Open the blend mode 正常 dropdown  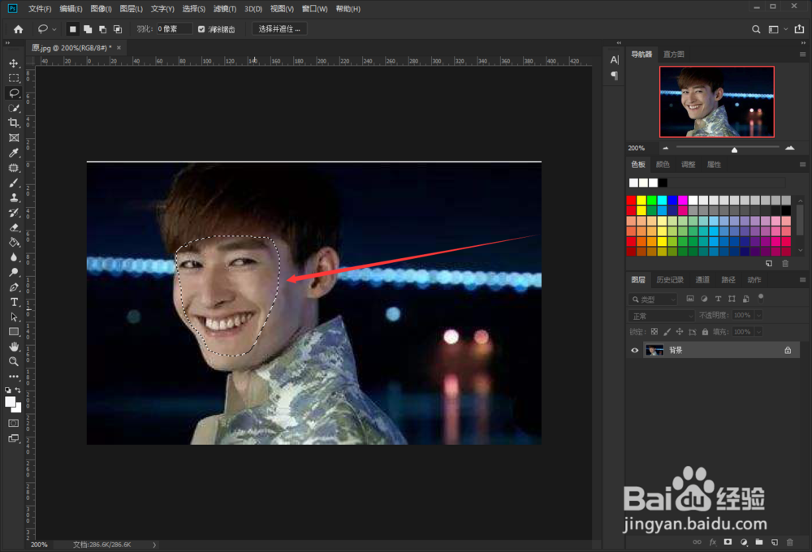coord(661,315)
